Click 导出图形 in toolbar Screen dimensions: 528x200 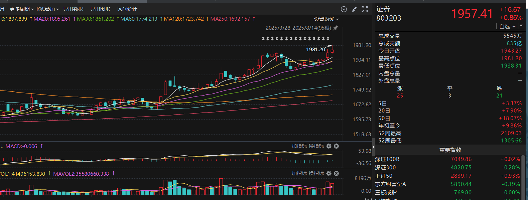[100, 9]
